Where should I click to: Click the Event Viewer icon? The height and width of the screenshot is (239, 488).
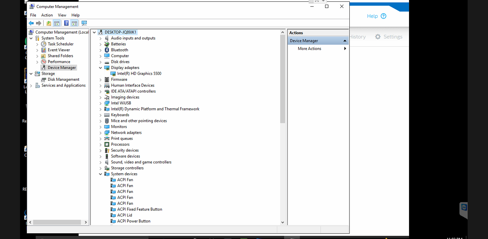click(x=44, y=50)
